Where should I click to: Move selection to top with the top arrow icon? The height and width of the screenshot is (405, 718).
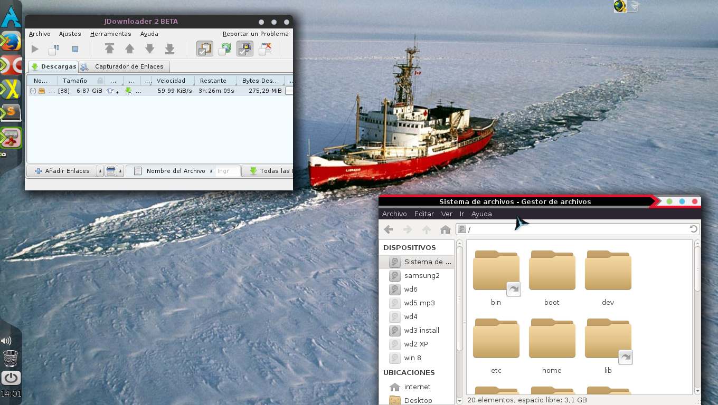tap(109, 49)
